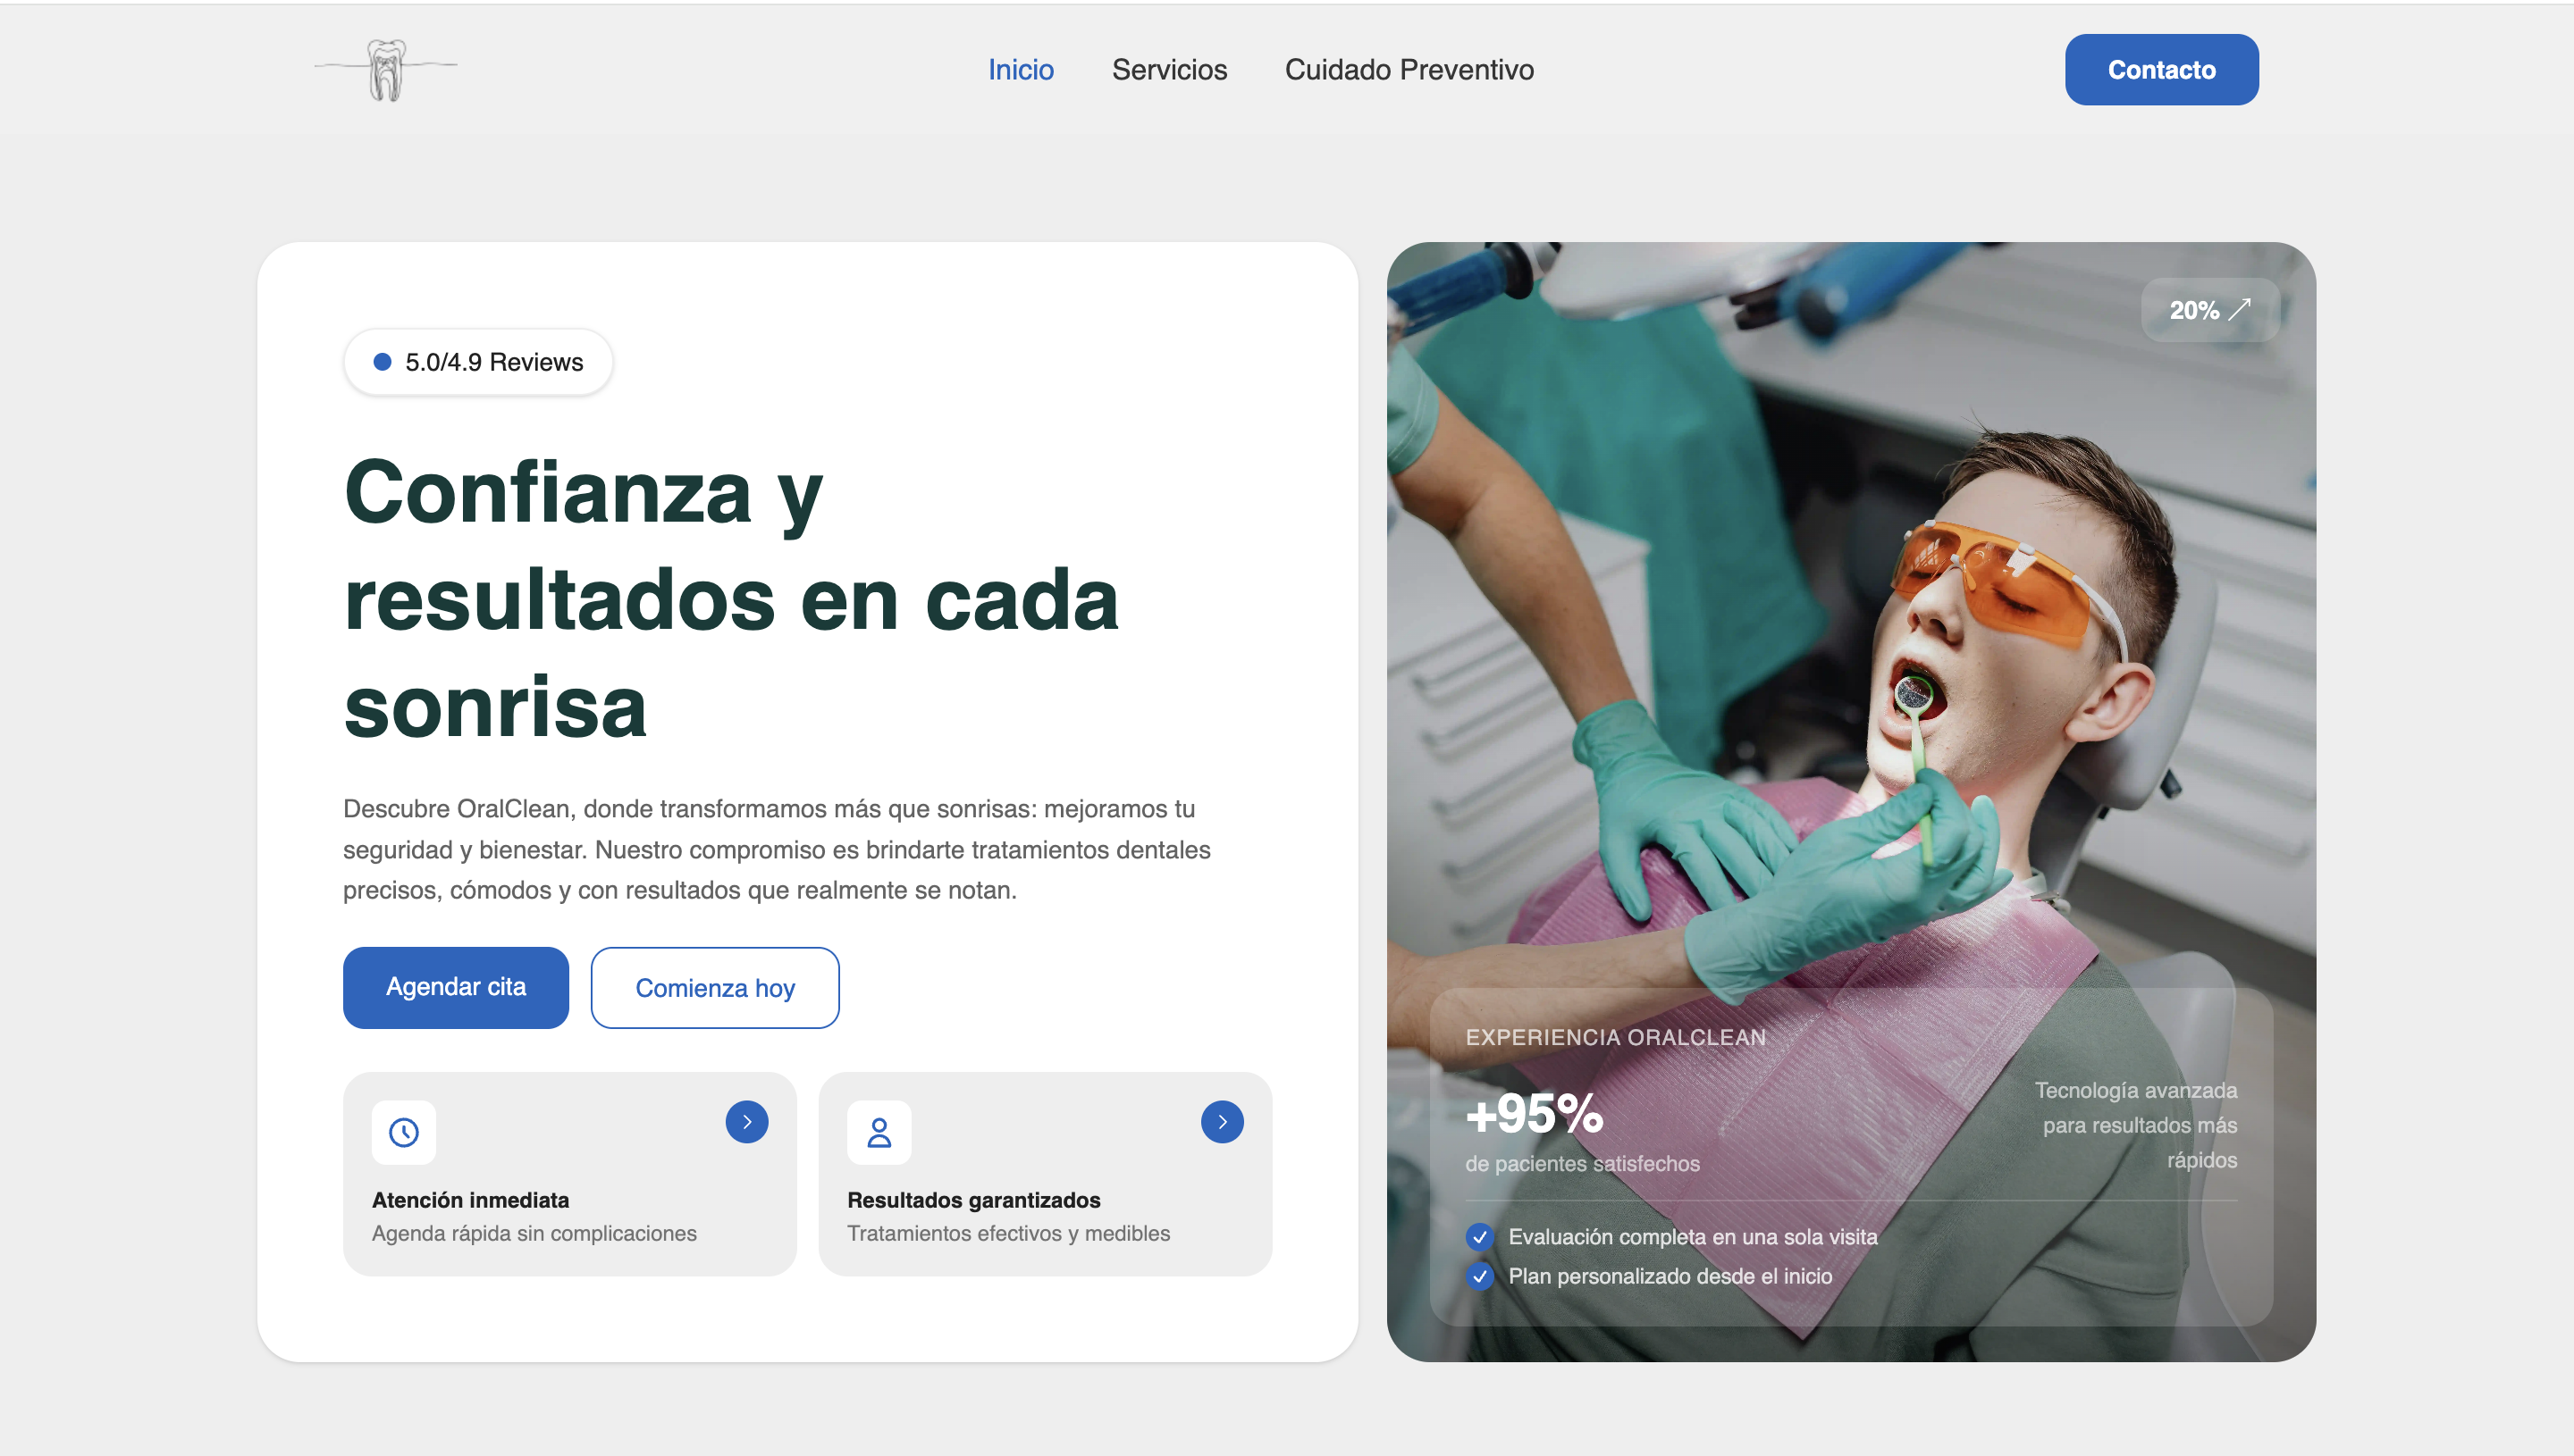
Task: Select the Atención inmediata title text
Action: pos(470,1200)
